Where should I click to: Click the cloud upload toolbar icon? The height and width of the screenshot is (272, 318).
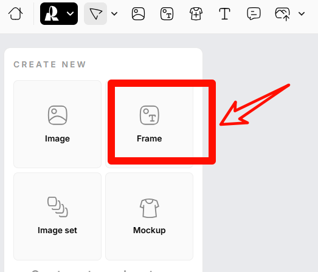(x=282, y=14)
